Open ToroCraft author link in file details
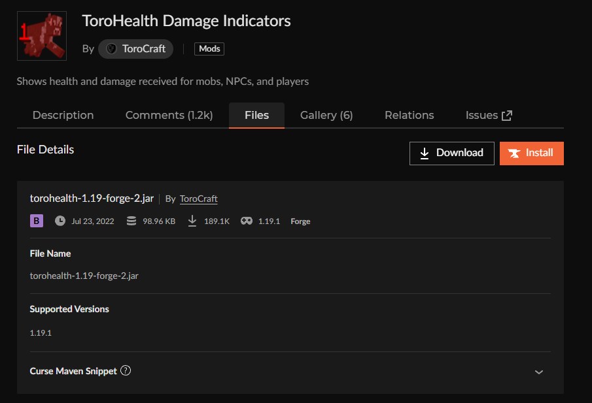Viewport: 592px width, 403px height. coord(198,199)
